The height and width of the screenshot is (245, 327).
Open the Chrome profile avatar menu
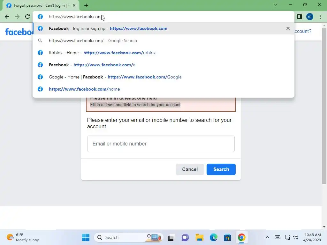pyautogui.click(x=310, y=17)
